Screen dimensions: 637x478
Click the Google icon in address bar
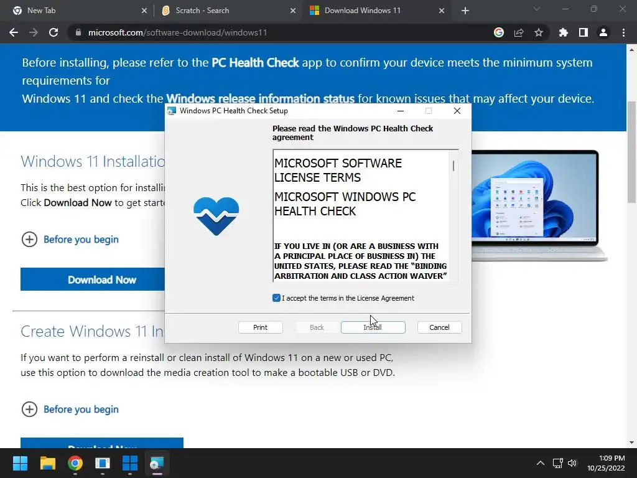click(499, 32)
